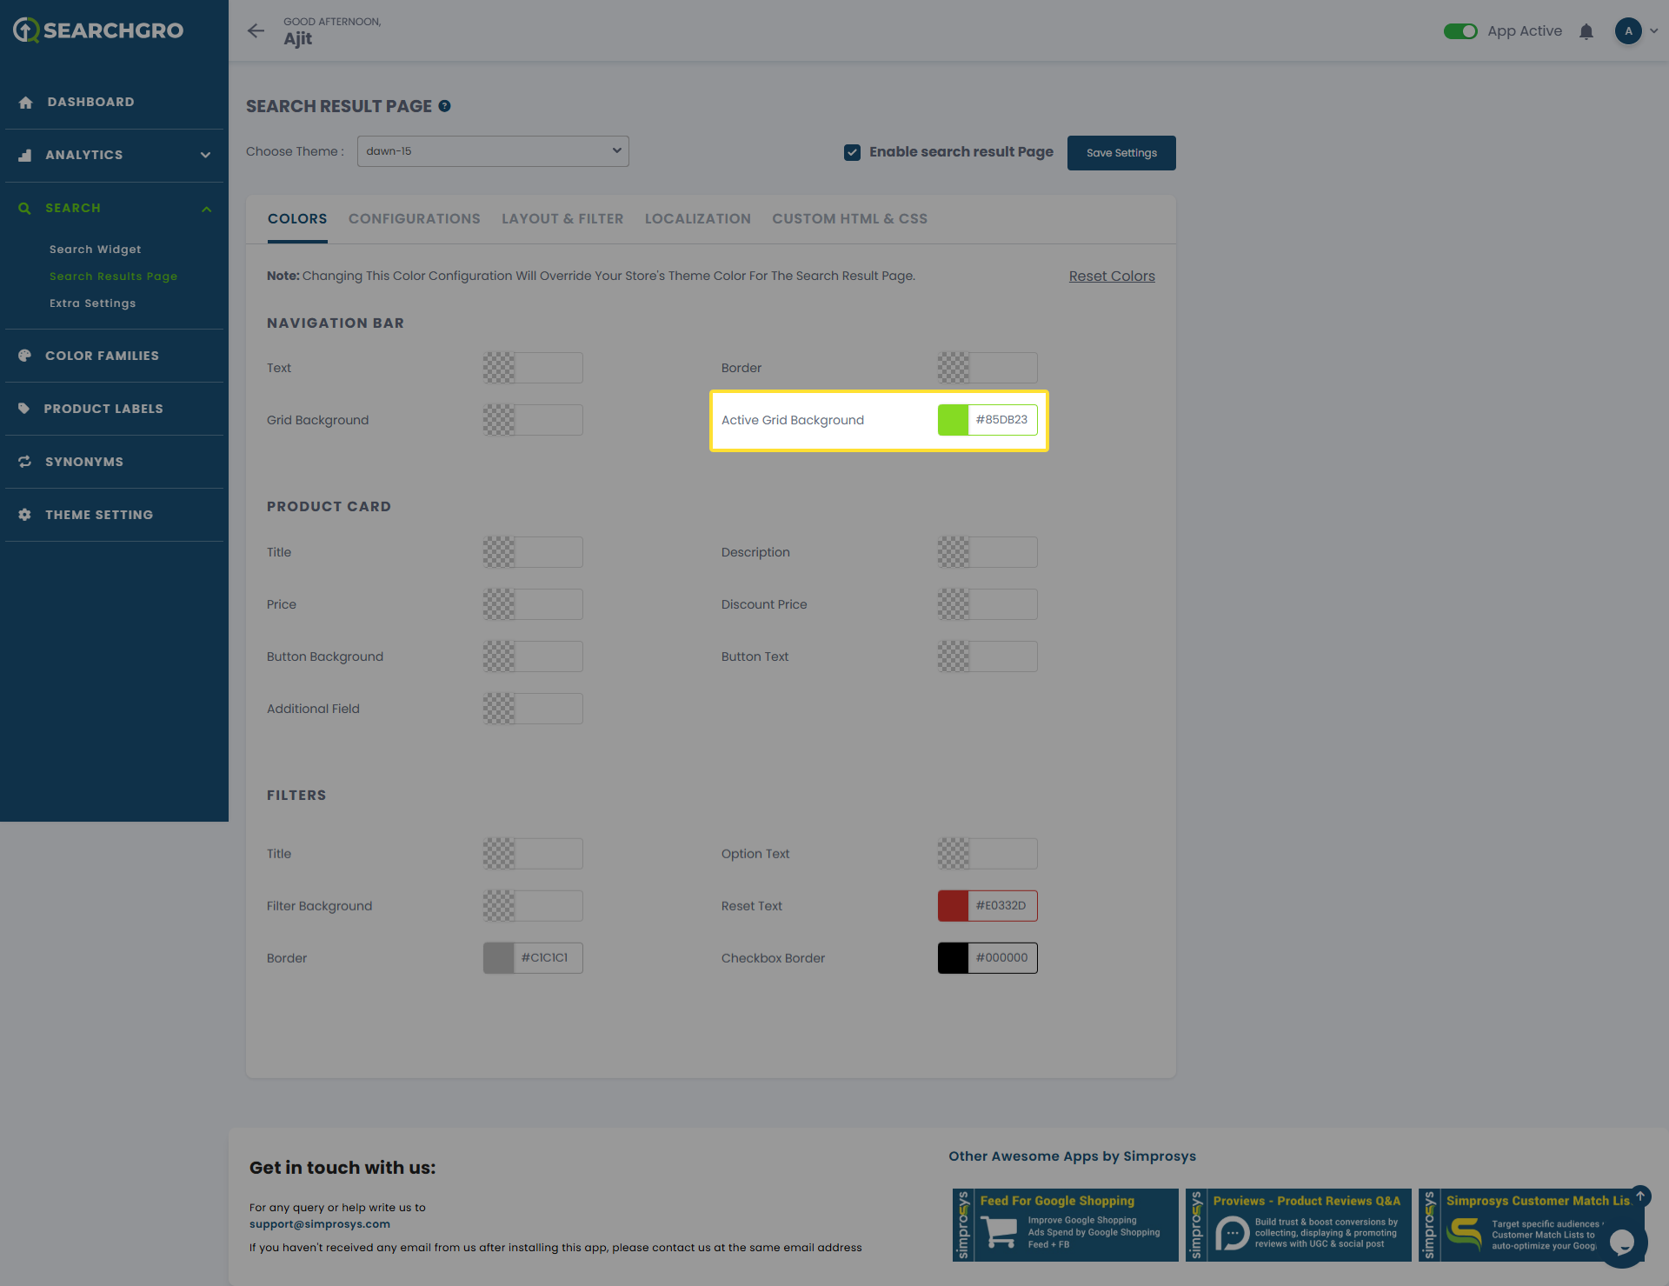Open the chat bubble widget

1622,1243
